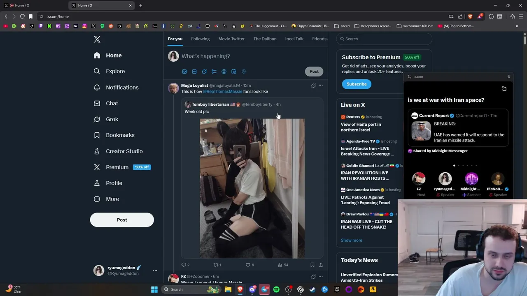Viewport: 527px width, 296px height.
Task: Open Steam from the taskbar
Action: 312,289
